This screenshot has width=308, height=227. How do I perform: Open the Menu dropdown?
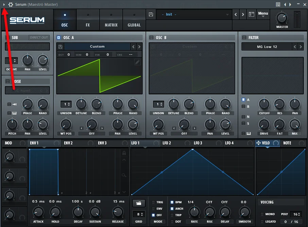click(x=263, y=14)
